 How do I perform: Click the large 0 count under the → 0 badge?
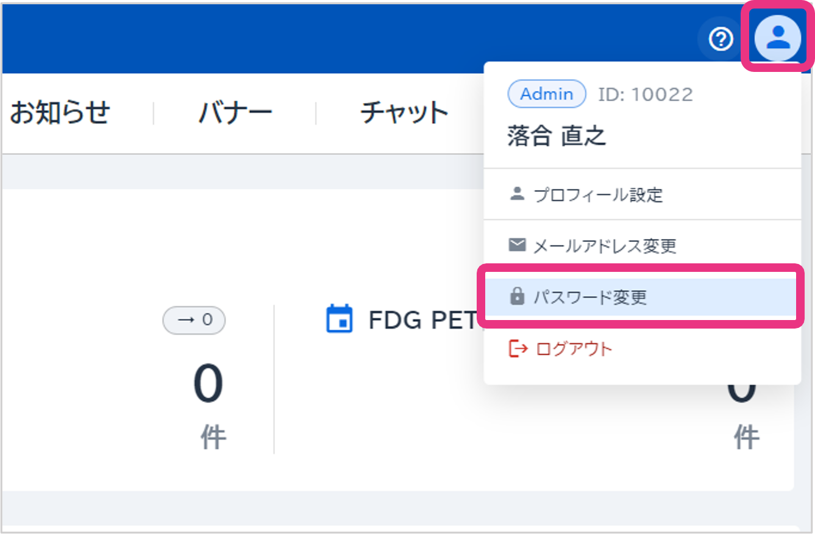[x=208, y=385]
